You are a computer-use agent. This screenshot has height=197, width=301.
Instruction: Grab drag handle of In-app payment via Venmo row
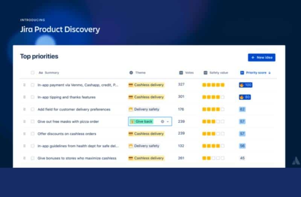(x=24, y=85)
